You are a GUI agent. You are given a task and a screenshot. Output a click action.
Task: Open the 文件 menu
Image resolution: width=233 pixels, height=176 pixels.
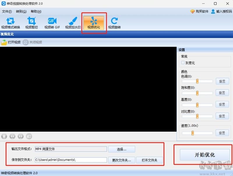(7, 11)
